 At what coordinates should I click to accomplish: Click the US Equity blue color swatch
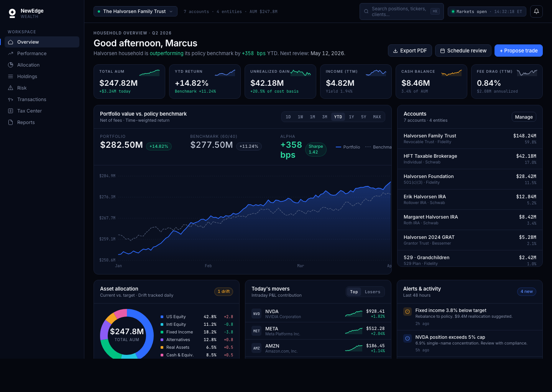click(x=162, y=317)
